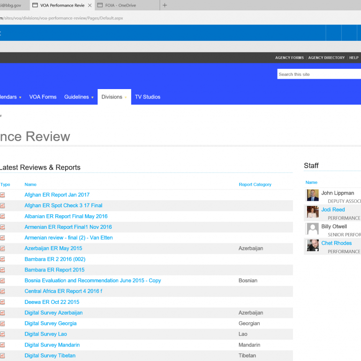Viewport: 361px width, 361px height.
Task: Open Agency Forms link in top bar
Action: point(289,58)
